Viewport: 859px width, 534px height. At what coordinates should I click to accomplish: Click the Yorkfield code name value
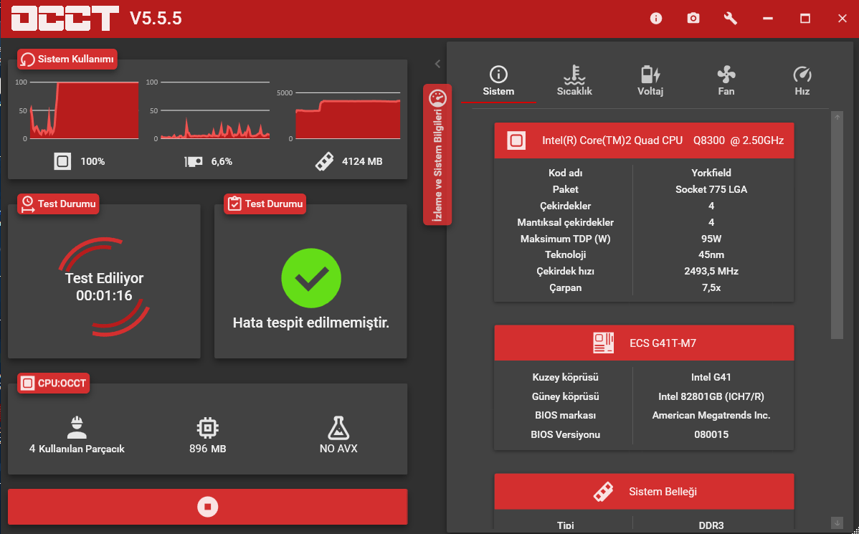pos(711,173)
